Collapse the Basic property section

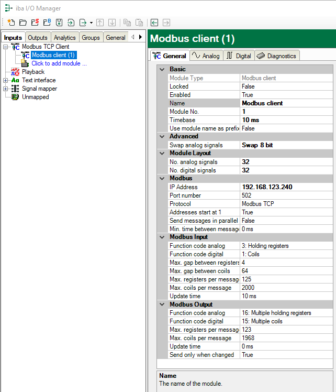[x=162, y=69]
